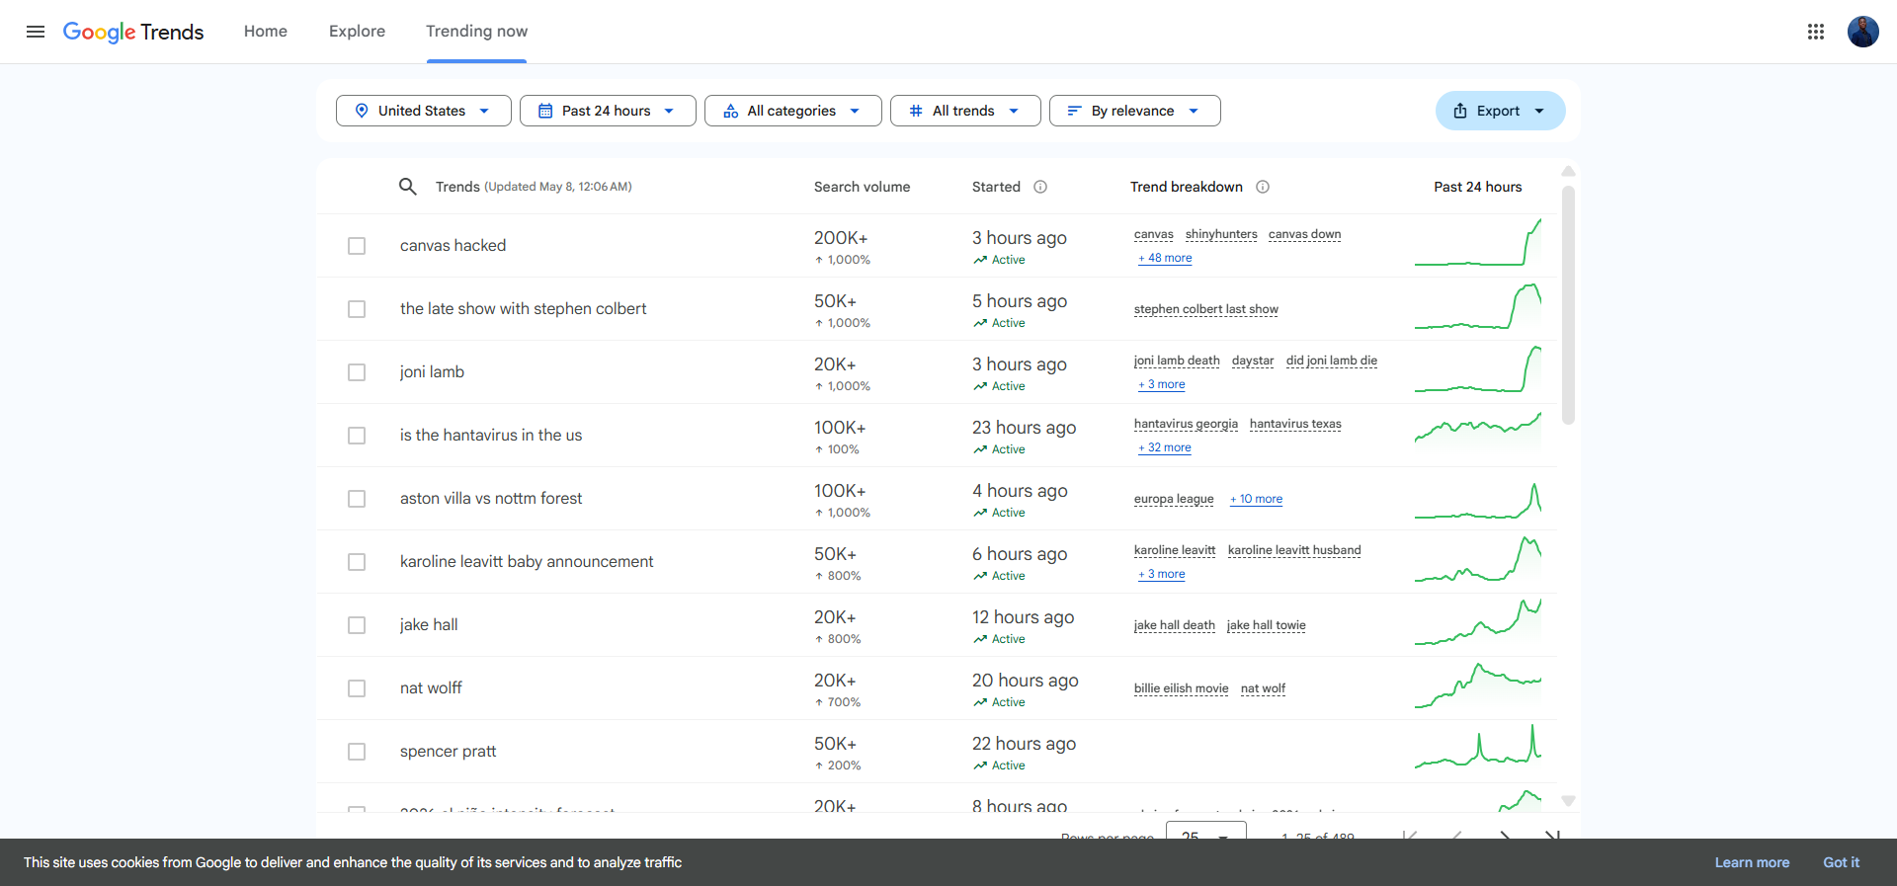The width and height of the screenshot is (1897, 886).
Task: Open the spencer pratt trend sparkline
Action: pyautogui.click(x=1478, y=748)
